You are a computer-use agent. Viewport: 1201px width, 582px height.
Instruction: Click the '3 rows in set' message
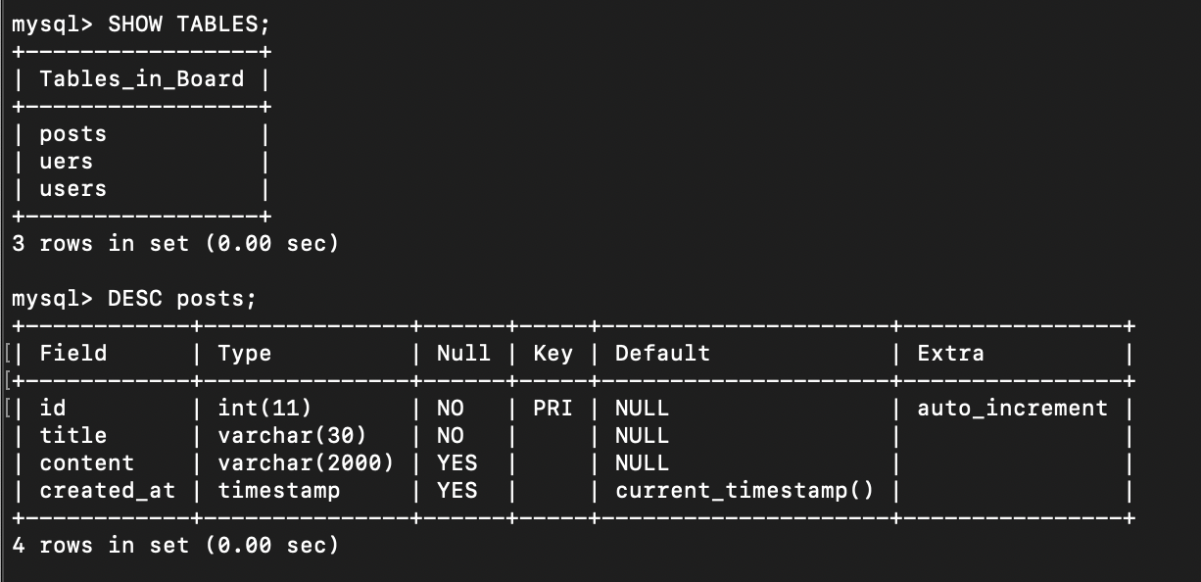coord(175,243)
